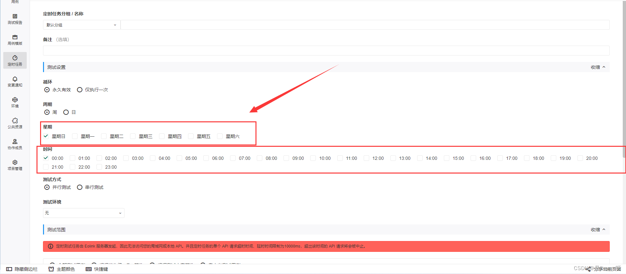Open the 默认分组 group dropdown
Screen dimensions: 626x274
tap(81, 25)
